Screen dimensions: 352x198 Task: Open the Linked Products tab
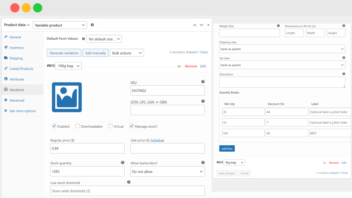tap(21, 69)
